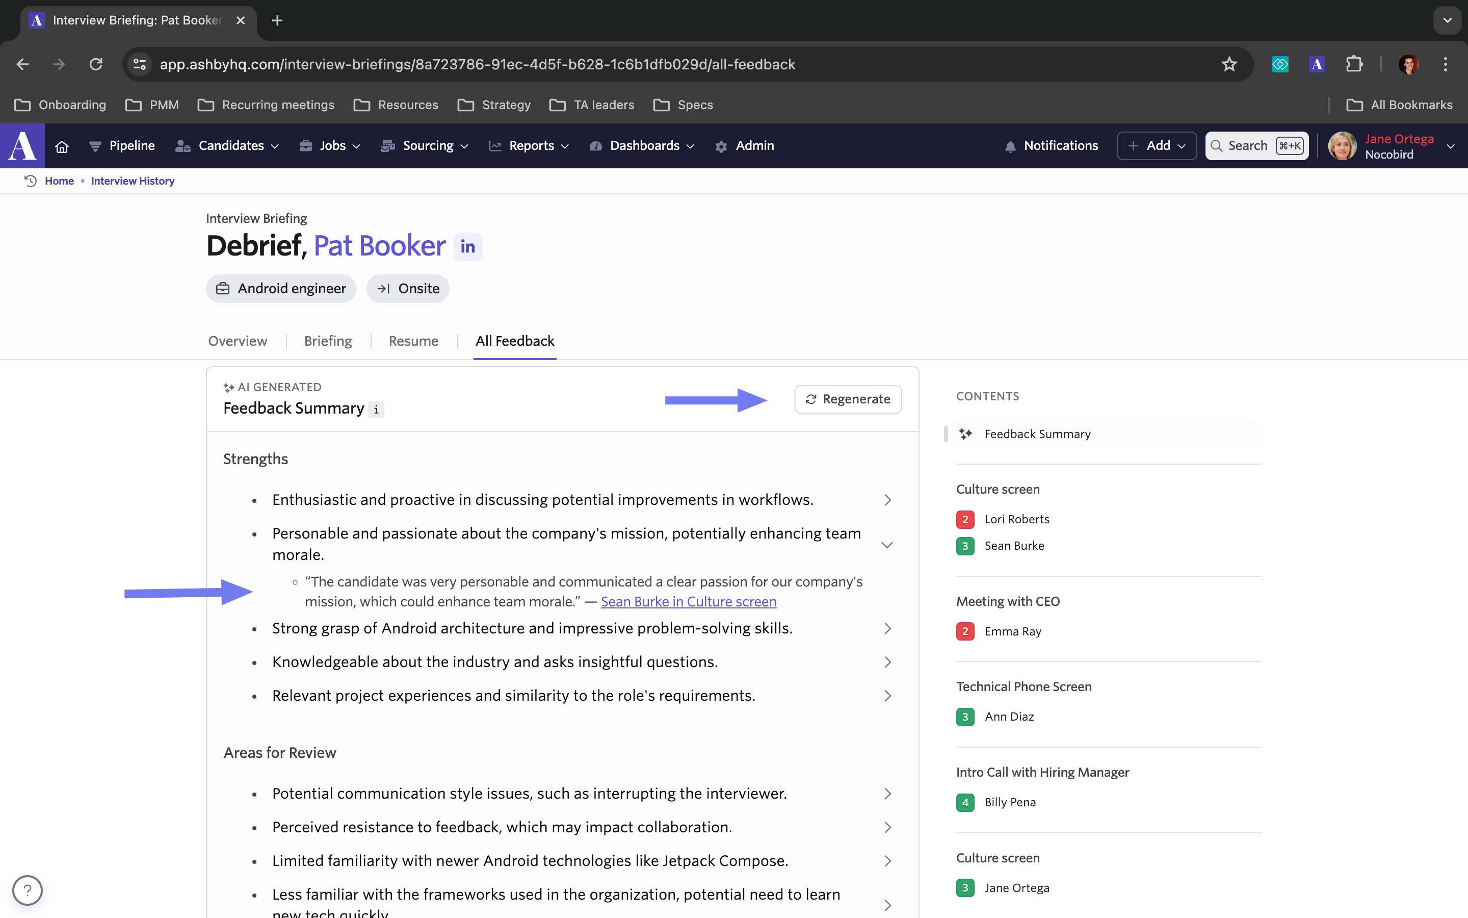Click the interview history clock icon

[x=31, y=181]
